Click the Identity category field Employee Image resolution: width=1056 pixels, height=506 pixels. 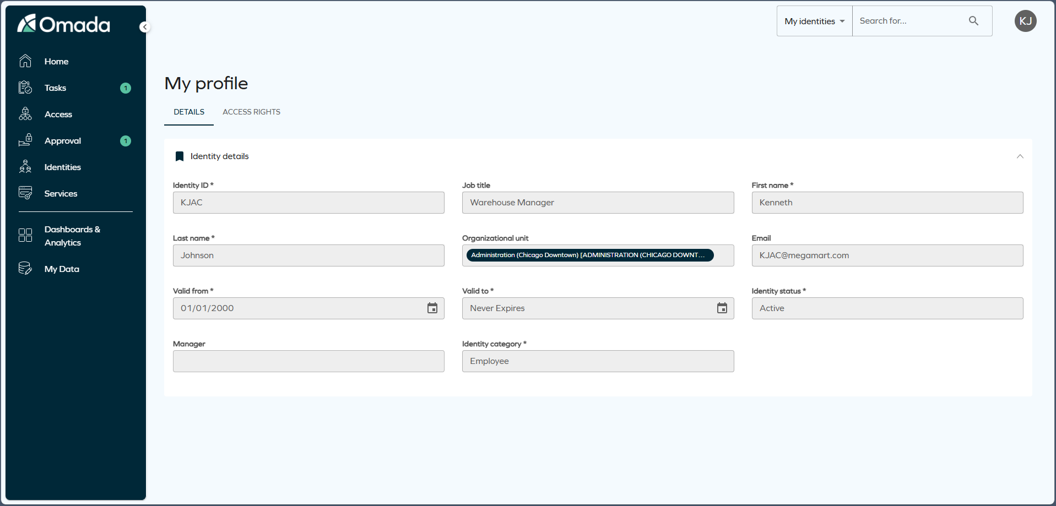(598, 361)
